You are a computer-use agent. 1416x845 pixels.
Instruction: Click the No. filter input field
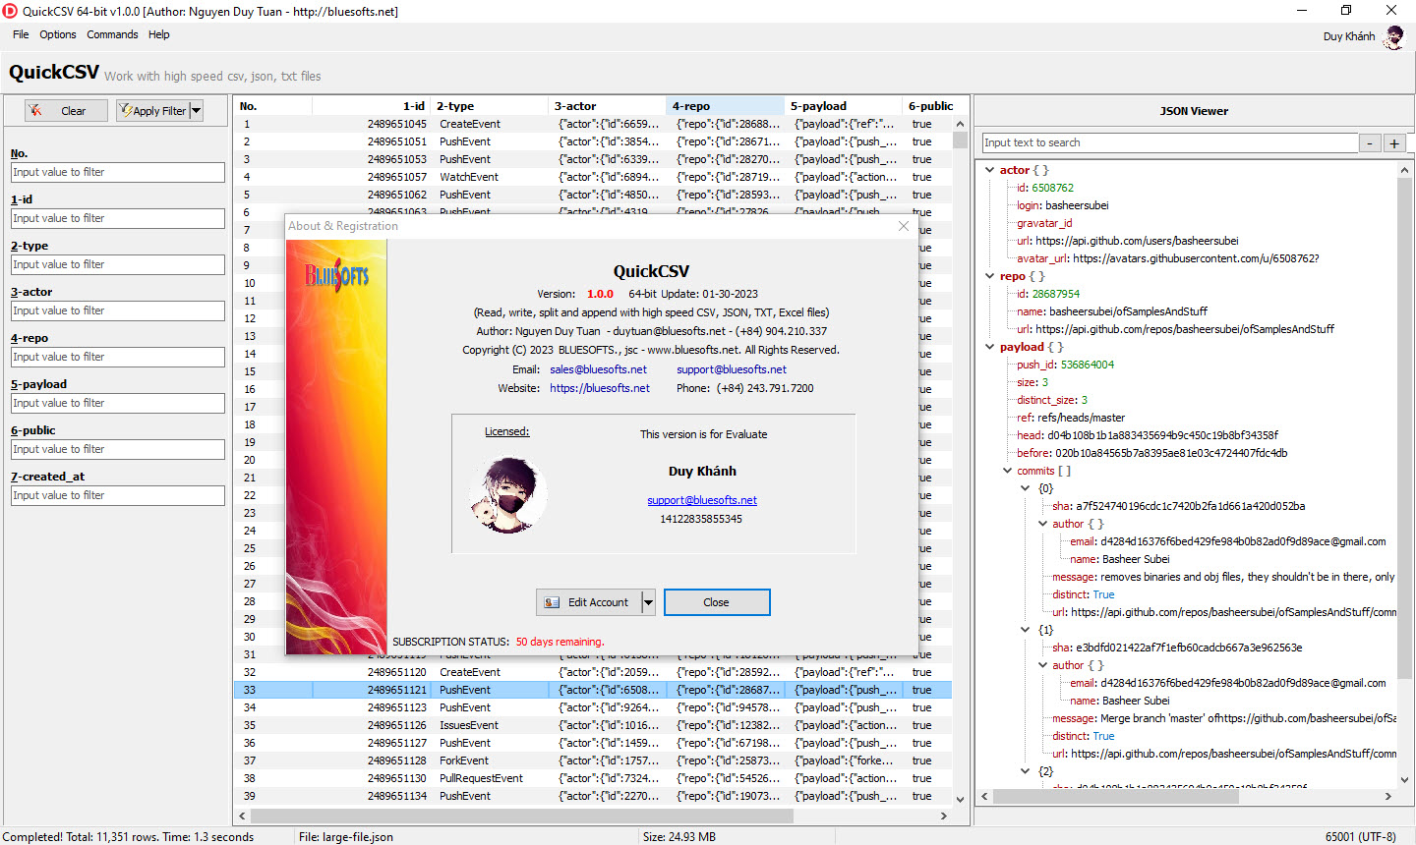click(118, 172)
